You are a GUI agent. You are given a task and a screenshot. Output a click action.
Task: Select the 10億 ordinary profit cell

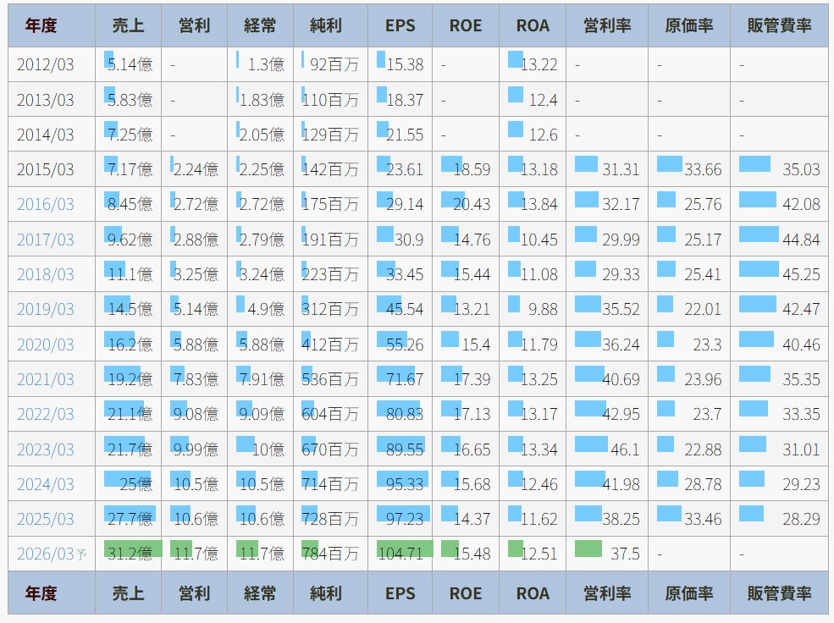(x=260, y=449)
